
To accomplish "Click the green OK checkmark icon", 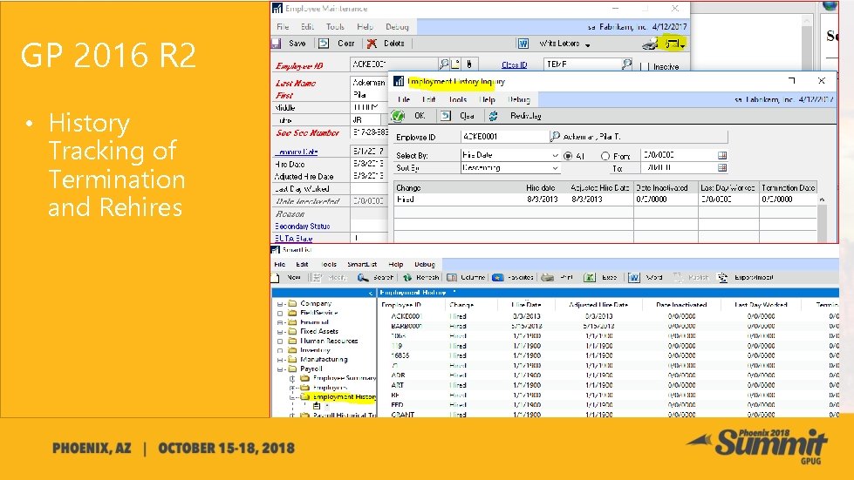I will [x=398, y=116].
